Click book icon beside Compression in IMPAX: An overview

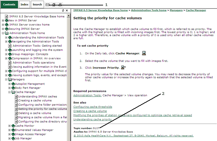(10, 59)
